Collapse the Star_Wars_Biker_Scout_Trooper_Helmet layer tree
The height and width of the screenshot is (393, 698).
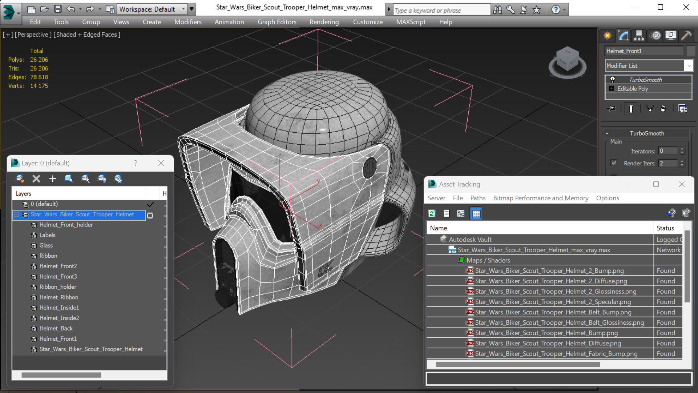click(x=16, y=215)
